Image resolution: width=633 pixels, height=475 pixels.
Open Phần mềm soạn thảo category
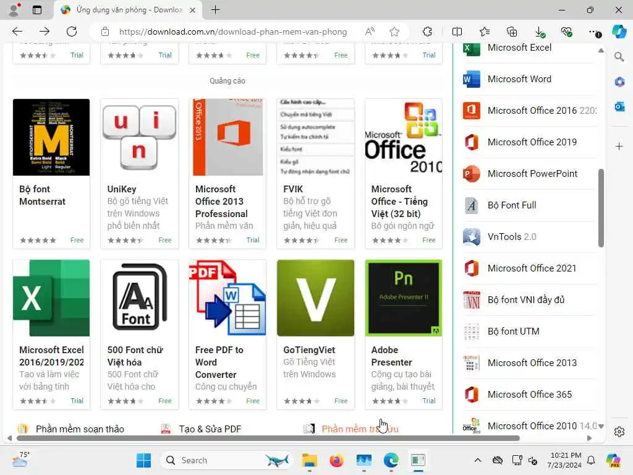click(x=80, y=429)
